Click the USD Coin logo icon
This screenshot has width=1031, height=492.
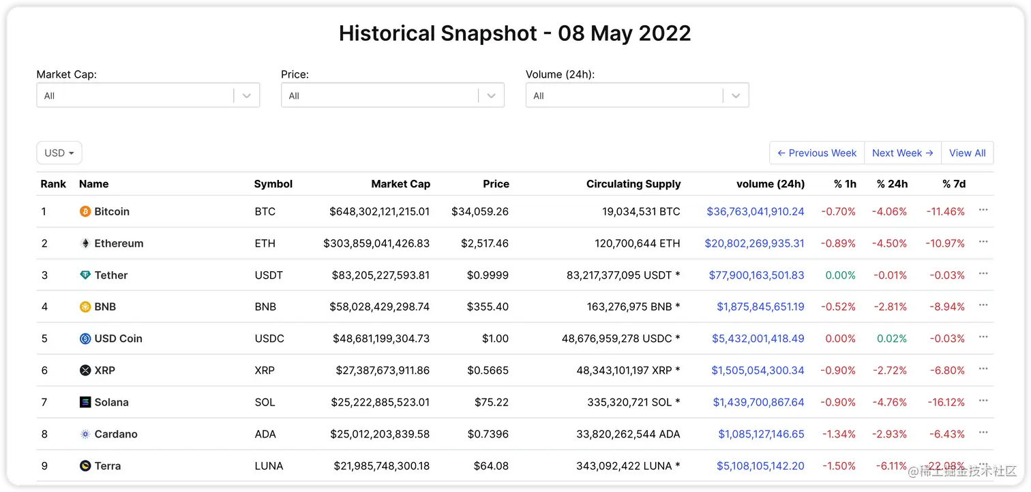click(x=85, y=339)
